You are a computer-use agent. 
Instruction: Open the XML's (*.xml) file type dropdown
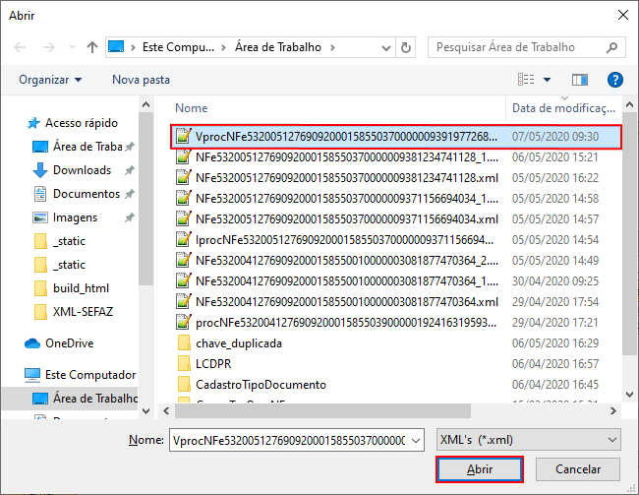coord(529,440)
